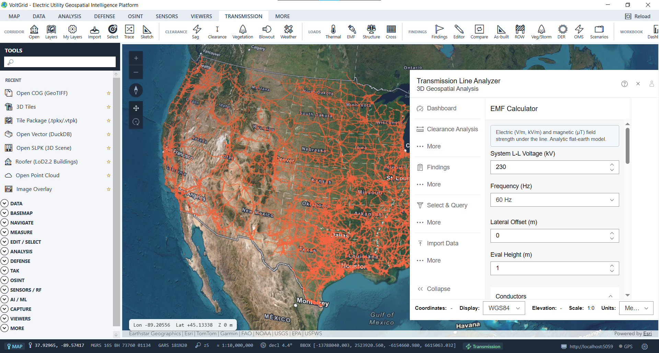
Task: Open the Units dropdown
Action: (636, 308)
